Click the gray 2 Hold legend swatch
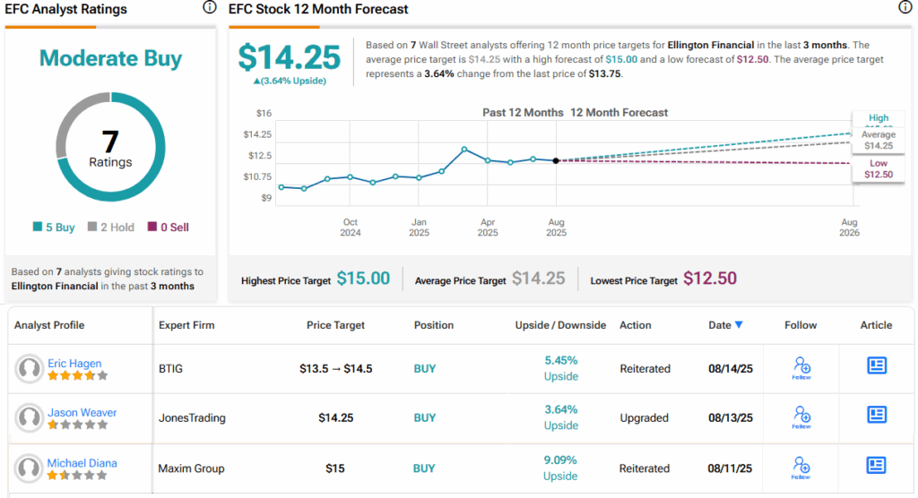 [x=92, y=227]
